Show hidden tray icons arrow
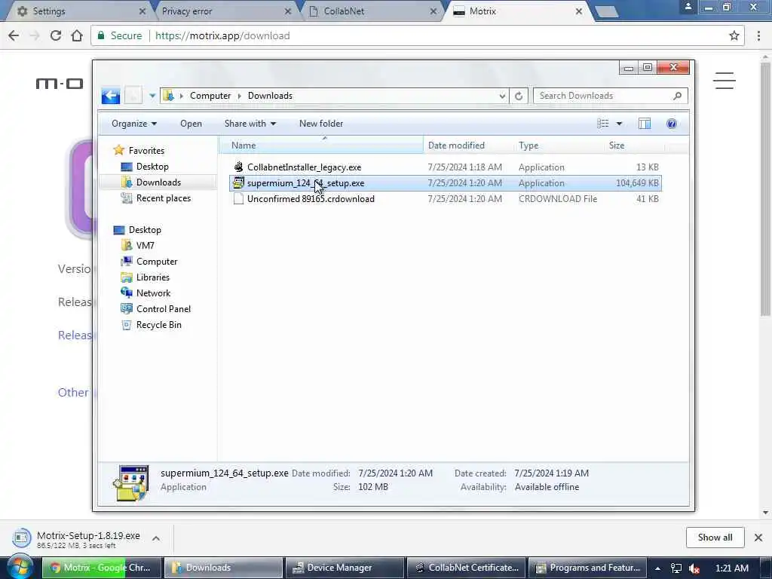Image resolution: width=772 pixels, height=579 pixels. click(657, 568)
